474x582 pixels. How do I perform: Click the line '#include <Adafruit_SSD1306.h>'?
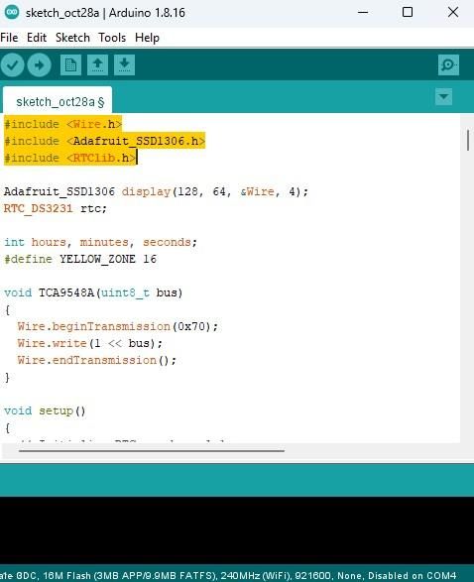[x=104, y=141]
